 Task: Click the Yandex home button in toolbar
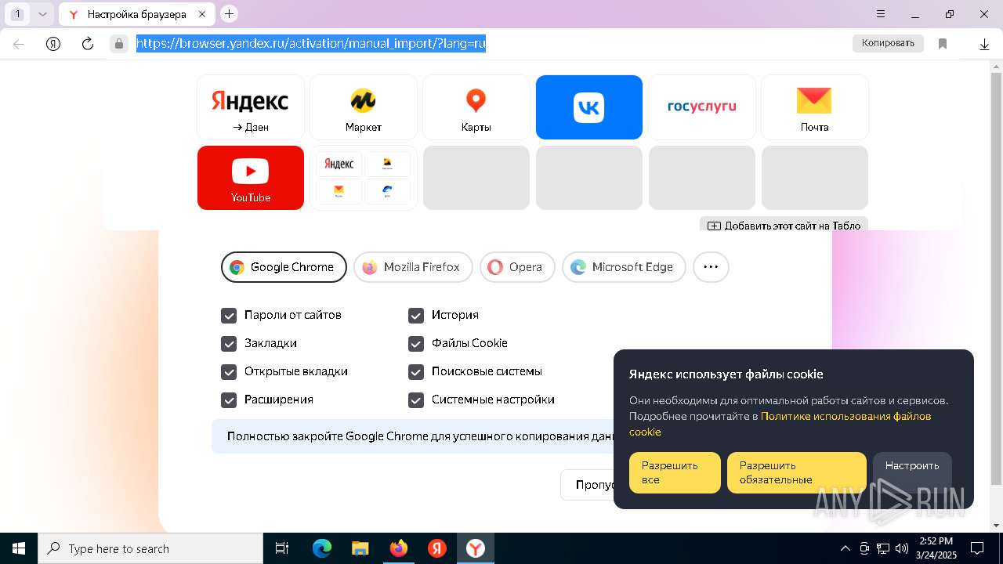pos(53,44)
